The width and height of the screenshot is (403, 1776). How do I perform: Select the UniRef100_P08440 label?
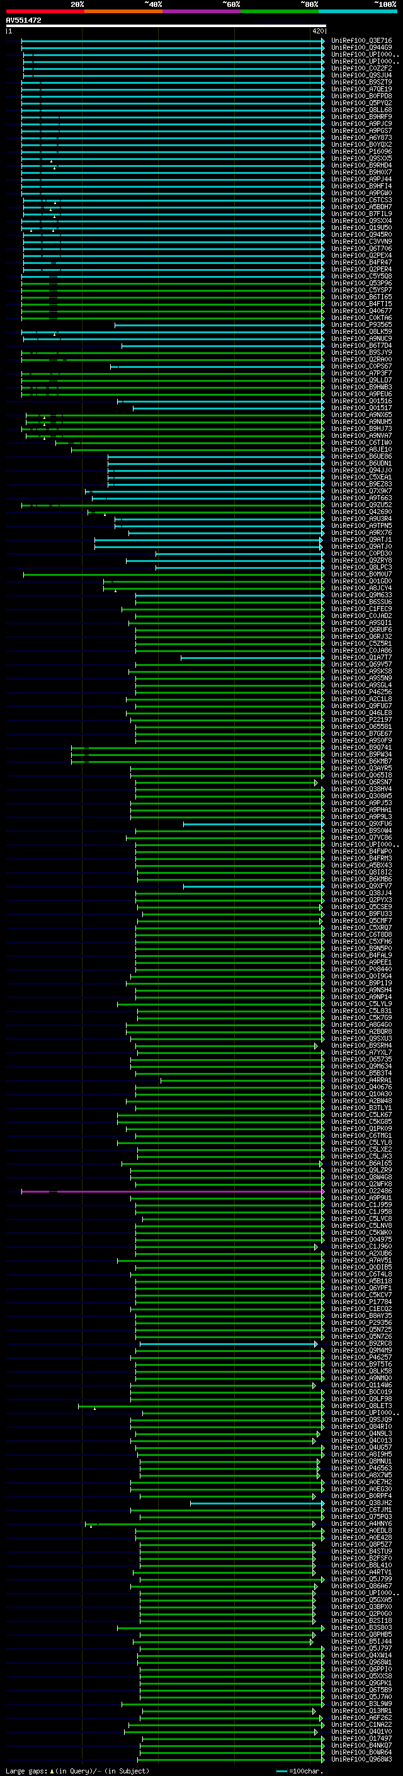(x=361, y=970)
